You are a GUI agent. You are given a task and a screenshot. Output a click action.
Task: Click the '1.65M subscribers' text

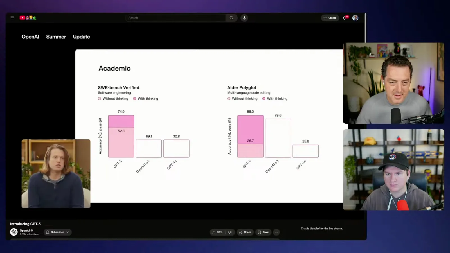(x=29, y=234)
